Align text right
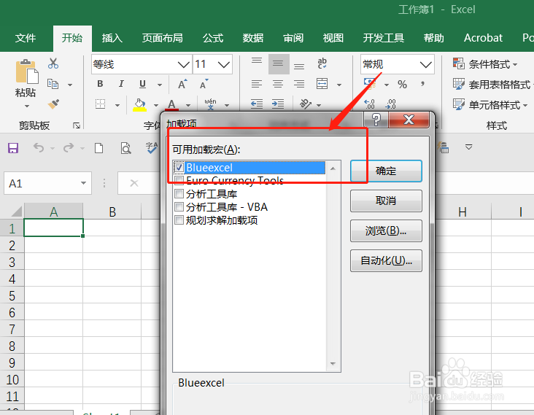This screenshot has height=415, width=534. 299,84
